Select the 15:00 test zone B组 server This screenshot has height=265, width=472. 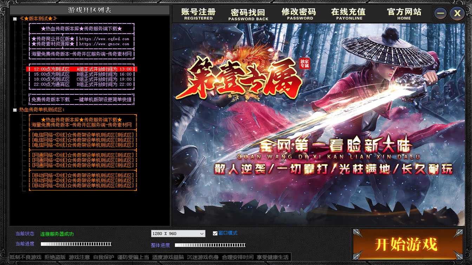82,74
